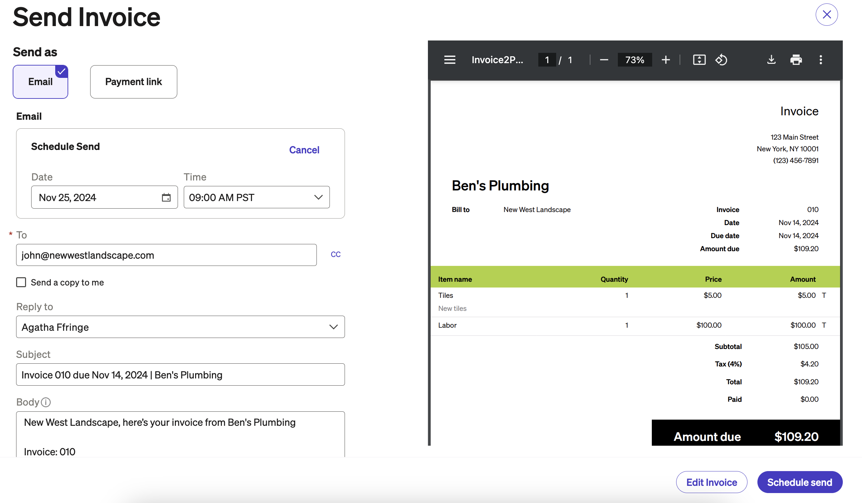Open the Time dropdown showing 09:00 AM PST

click(256, 197)
